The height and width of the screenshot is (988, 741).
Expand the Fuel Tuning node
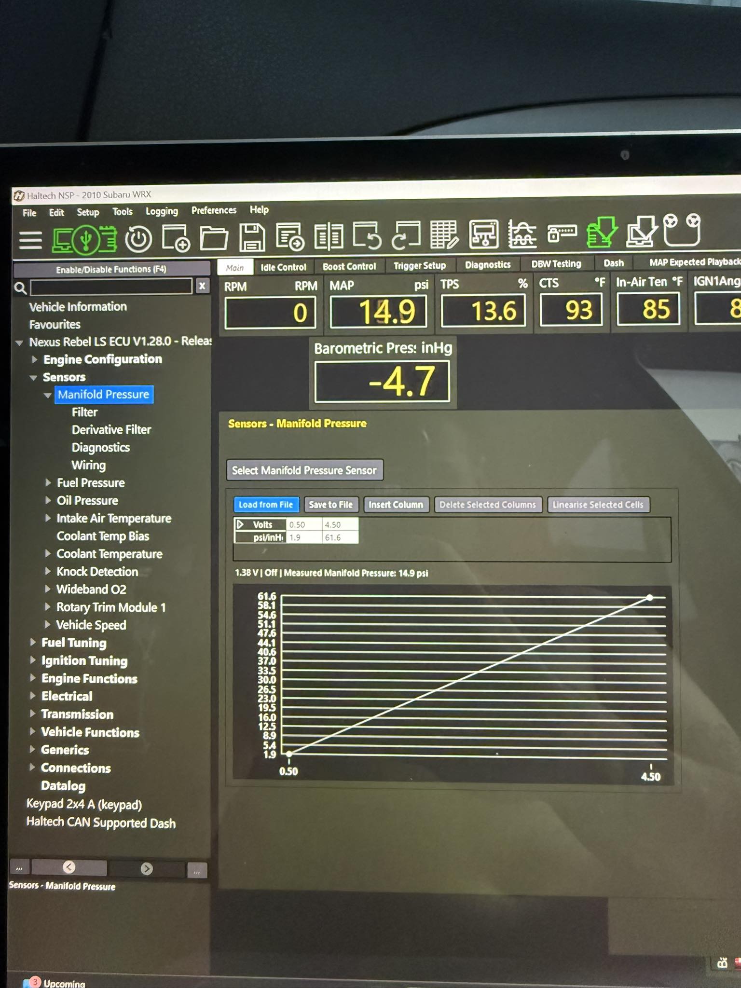pos(33,642)
